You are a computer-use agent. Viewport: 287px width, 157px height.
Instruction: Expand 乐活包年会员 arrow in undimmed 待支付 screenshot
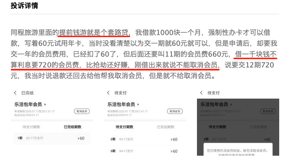[x=138, y=105]
